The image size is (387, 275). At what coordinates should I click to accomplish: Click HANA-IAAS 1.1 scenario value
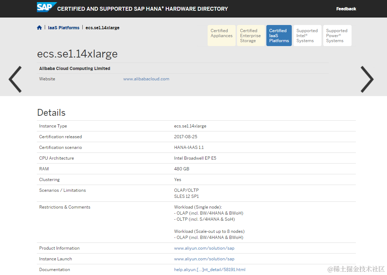(189, 147)
